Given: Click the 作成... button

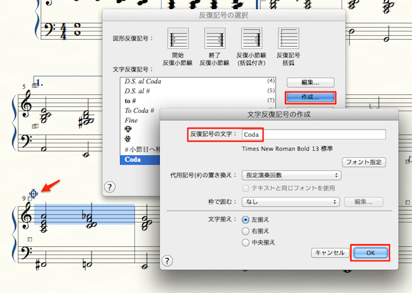Looking at the screenshot, I should [310, 97].
